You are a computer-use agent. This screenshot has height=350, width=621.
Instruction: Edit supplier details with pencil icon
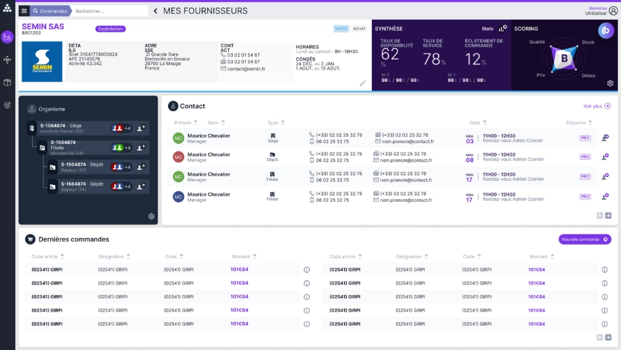[x=363, y=83]
